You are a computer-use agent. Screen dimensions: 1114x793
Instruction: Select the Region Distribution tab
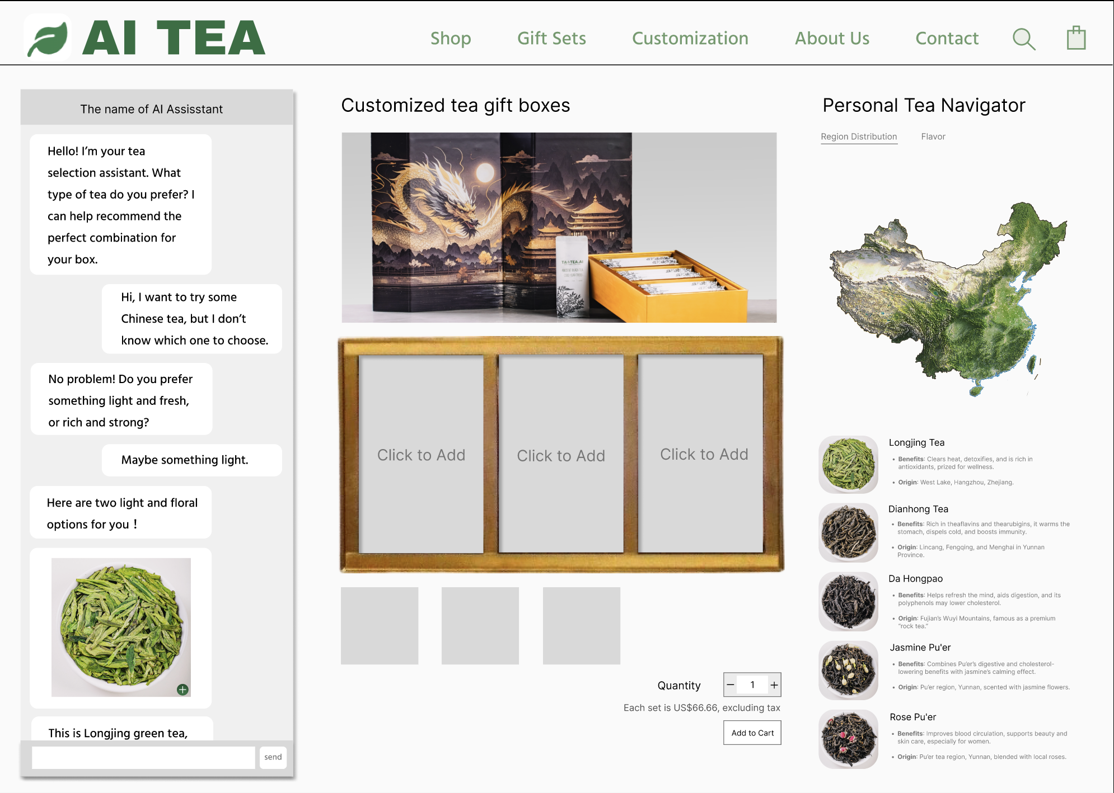click(x=859, y=136)
